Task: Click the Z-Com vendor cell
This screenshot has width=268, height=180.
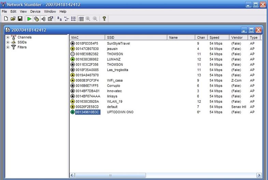Action: point(236,80)
